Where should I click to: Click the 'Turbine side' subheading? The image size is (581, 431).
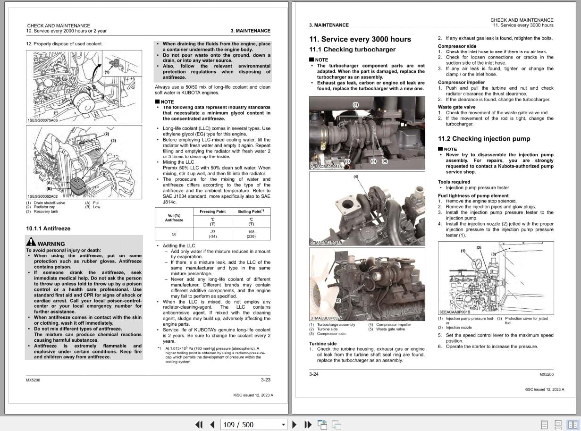tap(323, 344)
